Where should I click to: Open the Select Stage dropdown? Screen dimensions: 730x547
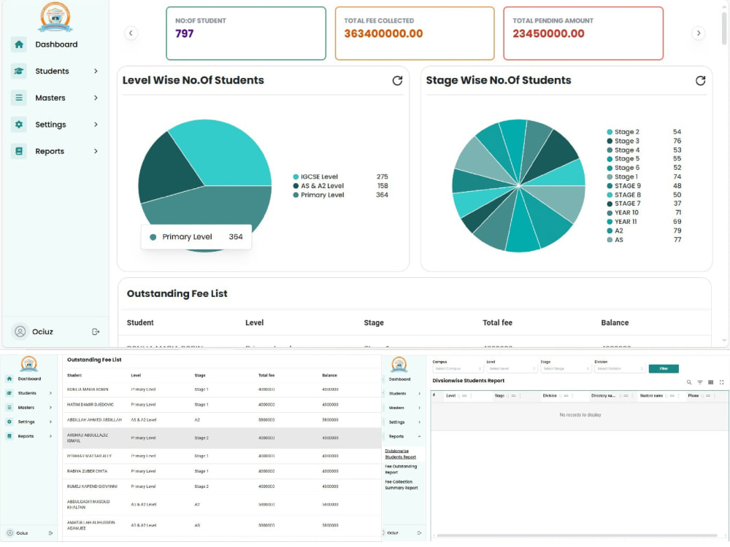pyautogui.click(x=566, y=369)
